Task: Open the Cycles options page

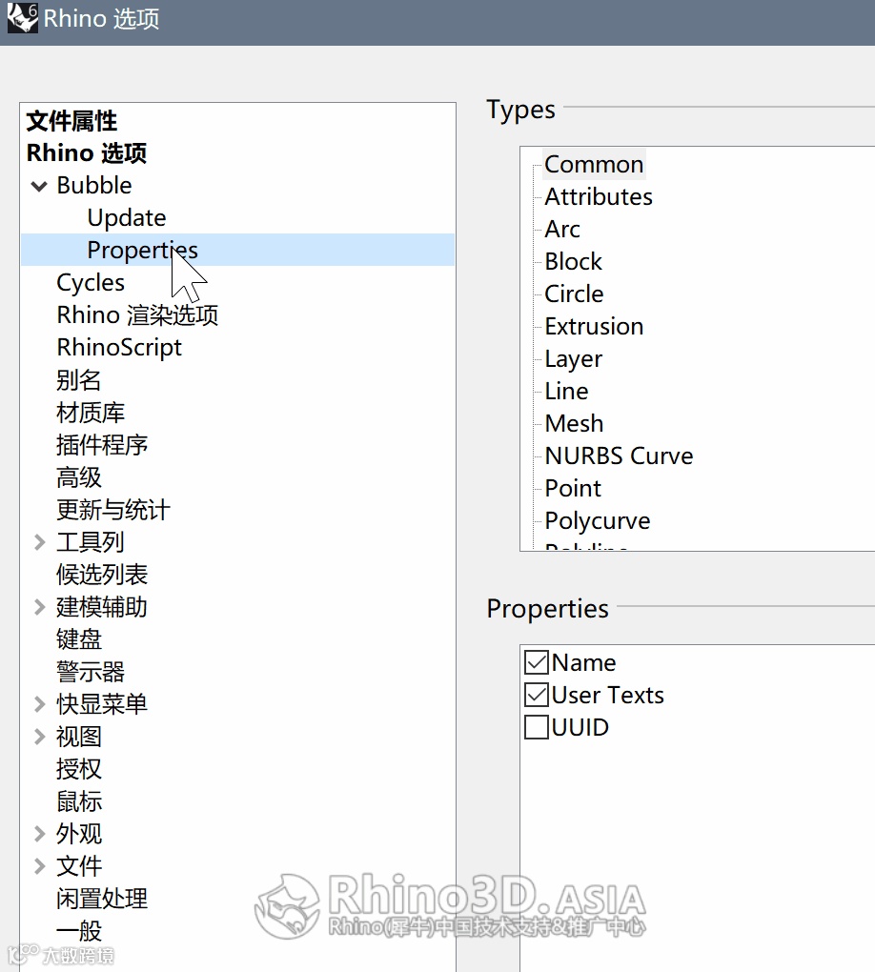Action: (x=91, y=283)
